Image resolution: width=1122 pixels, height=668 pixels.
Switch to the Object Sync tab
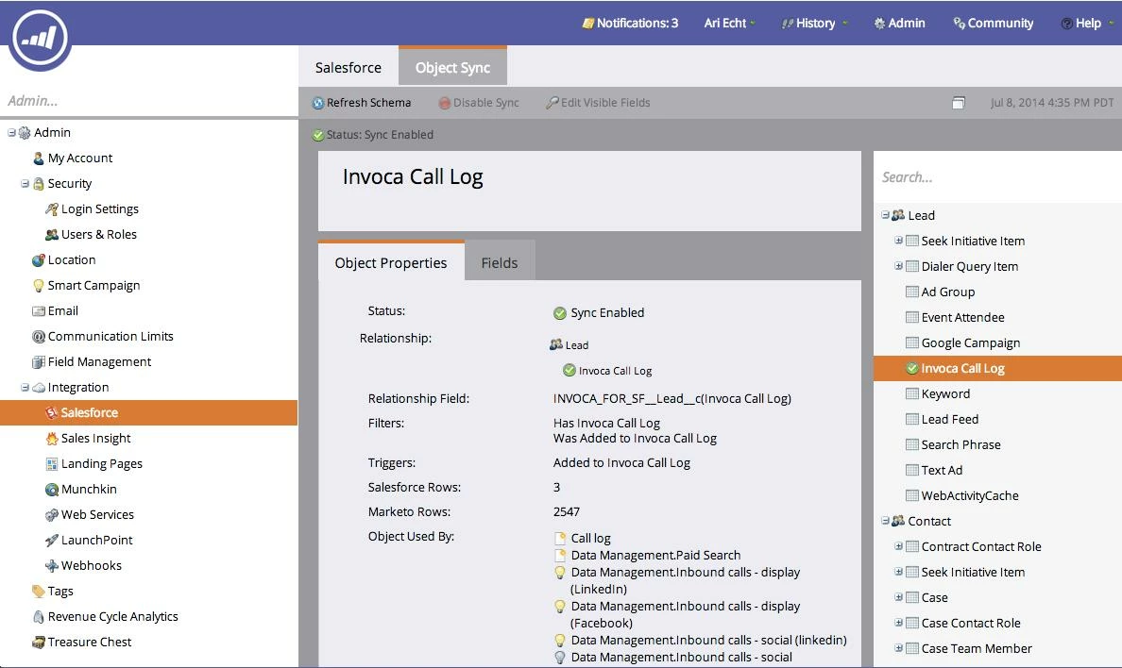(453, 67)
